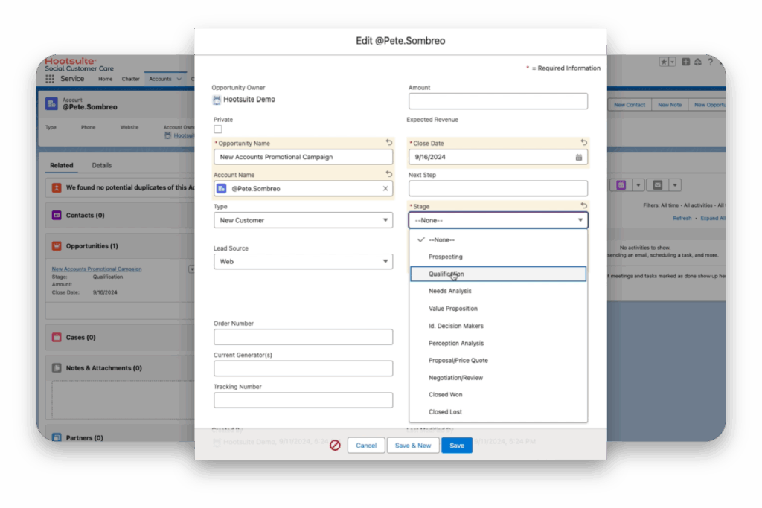Undo changes to Account Name field
762x508 pixels.
pos(388,174)
